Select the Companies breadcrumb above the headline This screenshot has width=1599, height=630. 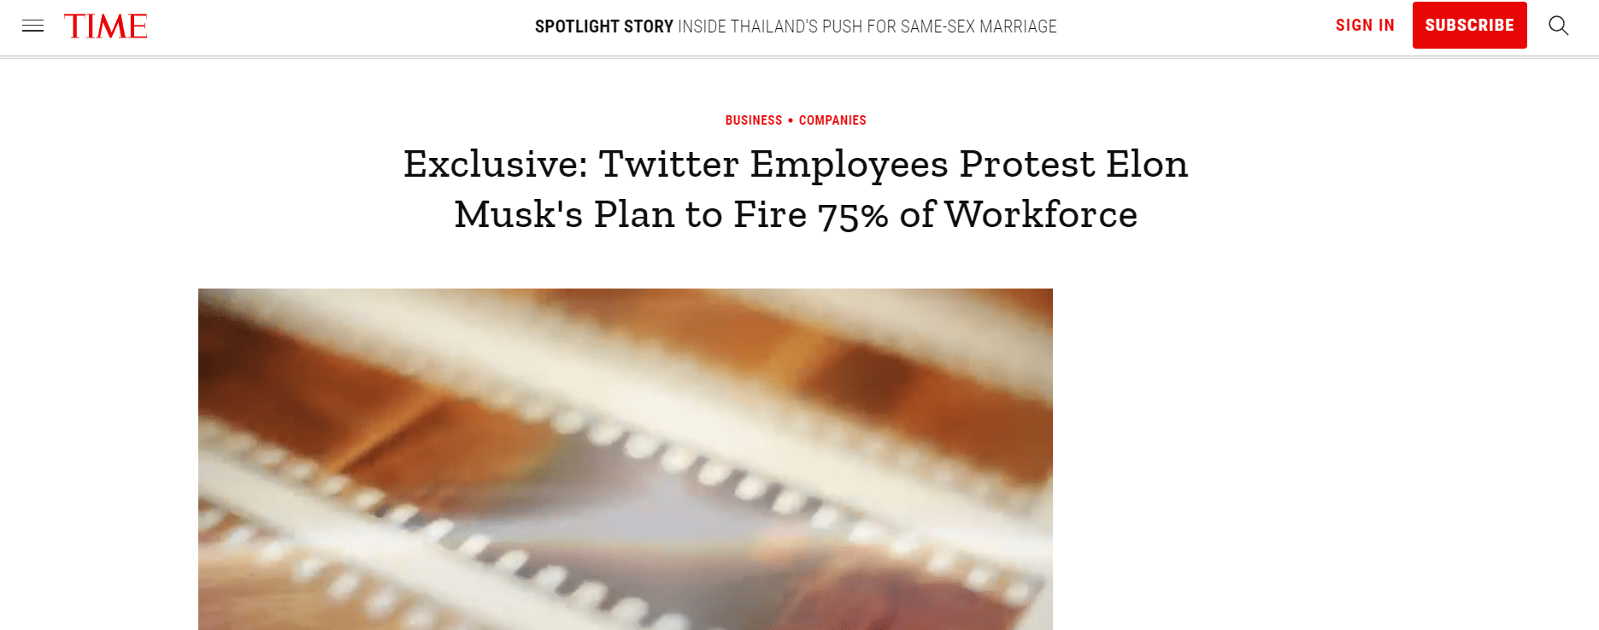tap(832, 120)
